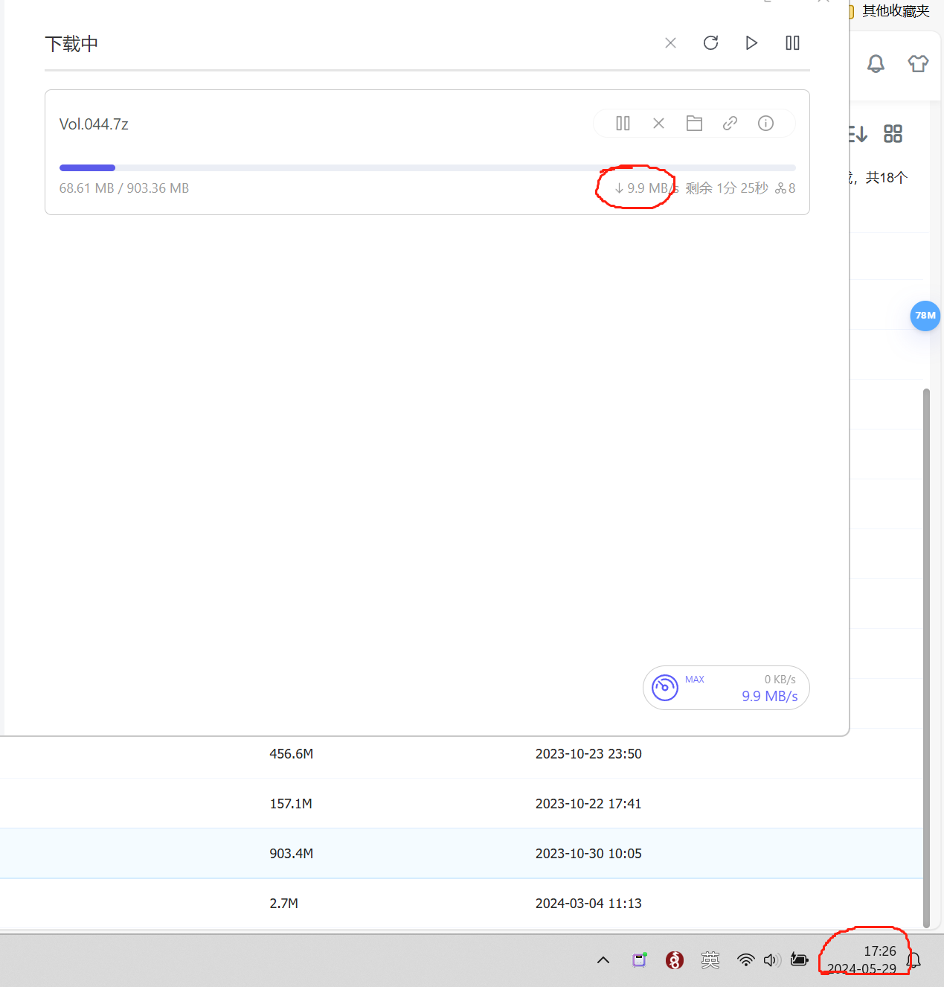Viewport: 944px width, 987px height.
Task: Switch file list to grid view
Action: pyautogui.click(x=893, y=134)
